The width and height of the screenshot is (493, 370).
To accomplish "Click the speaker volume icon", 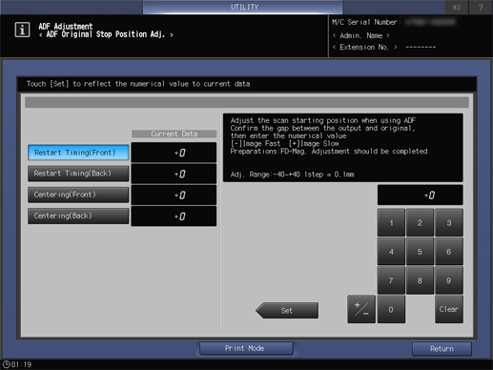I will (x=457, y=7).
